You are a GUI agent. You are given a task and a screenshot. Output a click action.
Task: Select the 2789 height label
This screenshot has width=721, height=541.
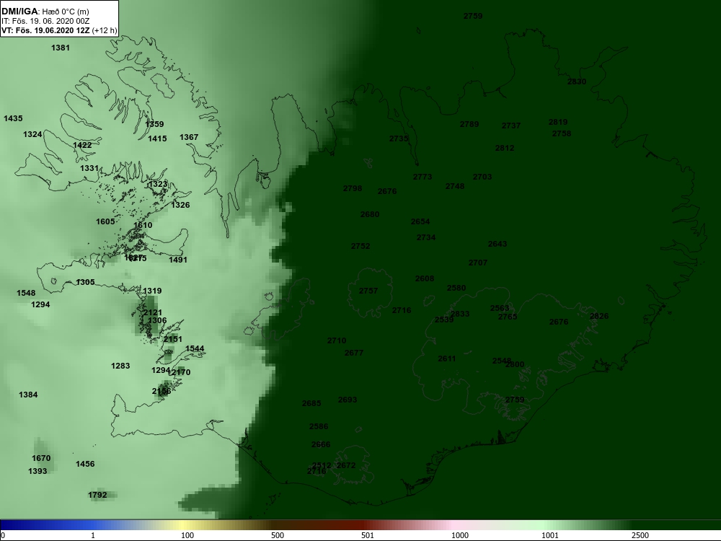469,124
